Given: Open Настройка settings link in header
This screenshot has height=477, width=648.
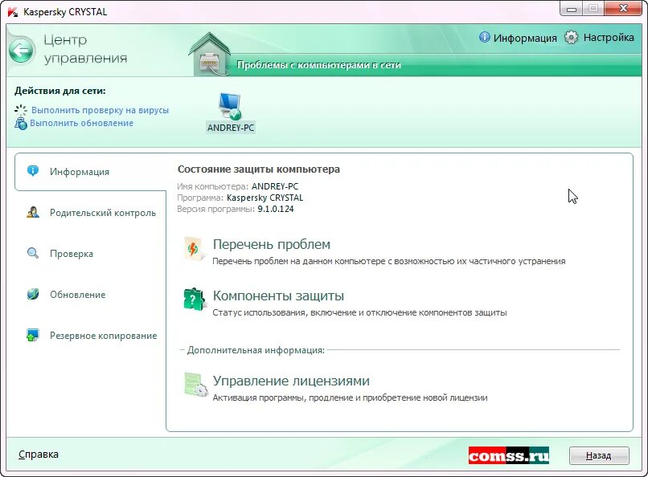Looking at the screenshot, I should tap(609, 38).
